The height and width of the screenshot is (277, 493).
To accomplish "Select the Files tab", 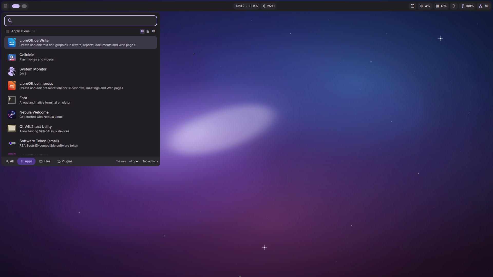I will (x=45, y=161).
